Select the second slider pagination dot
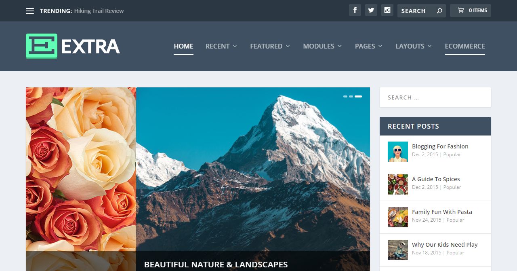This screenshot has width=517, height=271. (351, 97)
